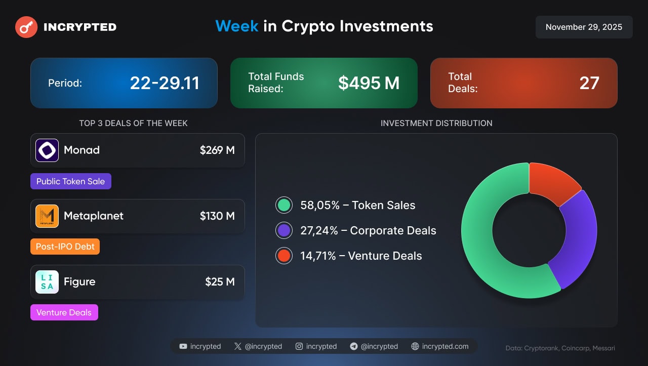Image resolution: width=648 pixels, height=366 pixels.
Task: Click the November 29, 2025 date badge
Action: [x=584, y=27]
